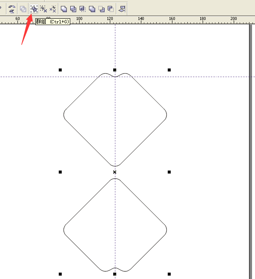
Task: Click the ruler at the 120 mark
Action: tap(110, 20)
